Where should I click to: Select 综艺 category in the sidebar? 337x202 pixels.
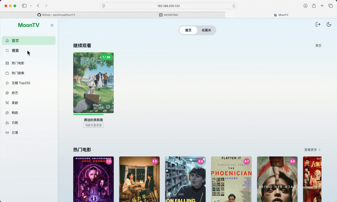15,93
